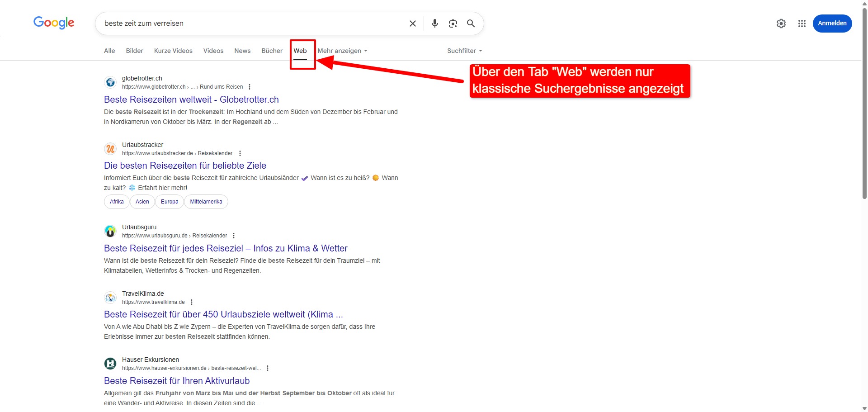Open more options for TravelKlima.de result
This screenshot has height=412, width=868.
[192, 302]
